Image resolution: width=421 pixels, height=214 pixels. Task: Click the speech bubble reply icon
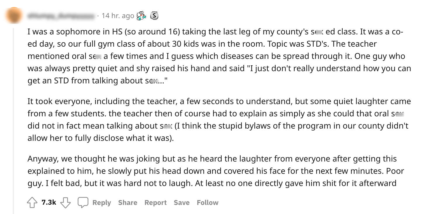pos(83,203)
